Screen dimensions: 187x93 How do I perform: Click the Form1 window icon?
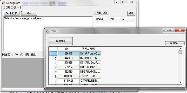(x=48, y=31)
